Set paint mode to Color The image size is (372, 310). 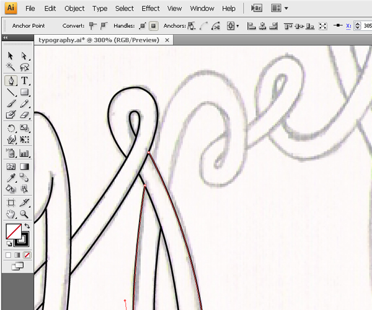(x=8, y=255)
